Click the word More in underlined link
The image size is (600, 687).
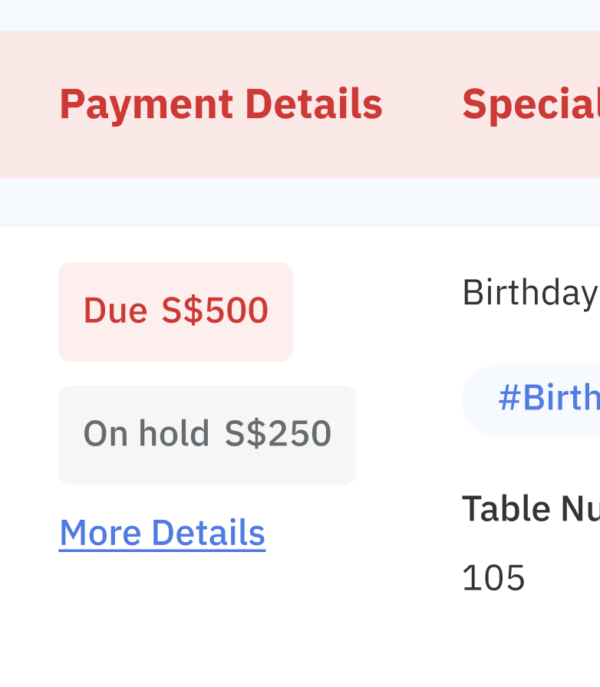[x=101, y=532]
